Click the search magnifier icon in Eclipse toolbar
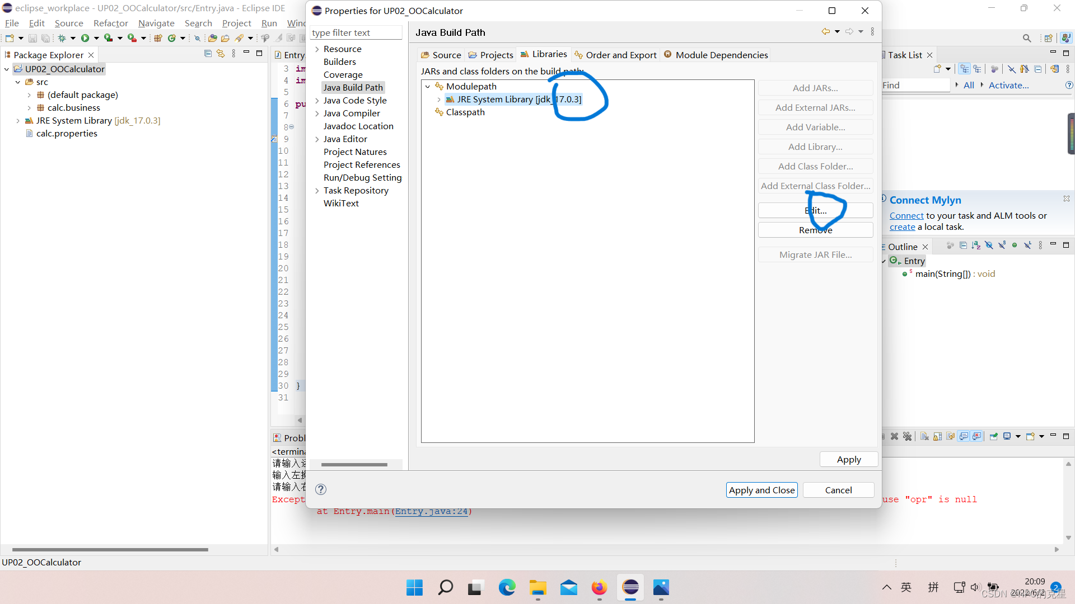Screen dimensions: 1075x604 [x=1026, y=38]
